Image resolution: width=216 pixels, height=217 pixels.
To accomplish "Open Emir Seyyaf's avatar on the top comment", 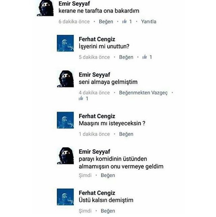I will [45, 8].
